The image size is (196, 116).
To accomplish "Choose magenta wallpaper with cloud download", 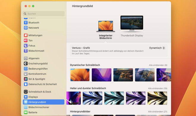I will [x=74, y=98].
